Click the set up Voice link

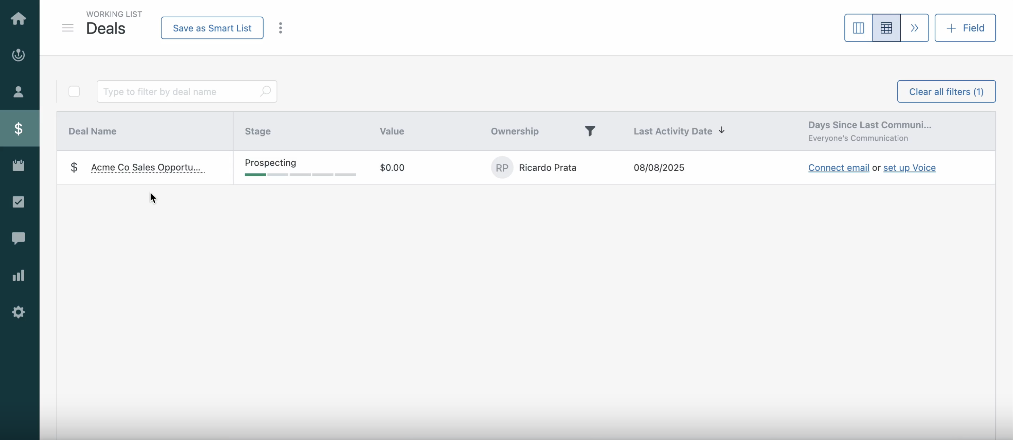coord(909,168)
